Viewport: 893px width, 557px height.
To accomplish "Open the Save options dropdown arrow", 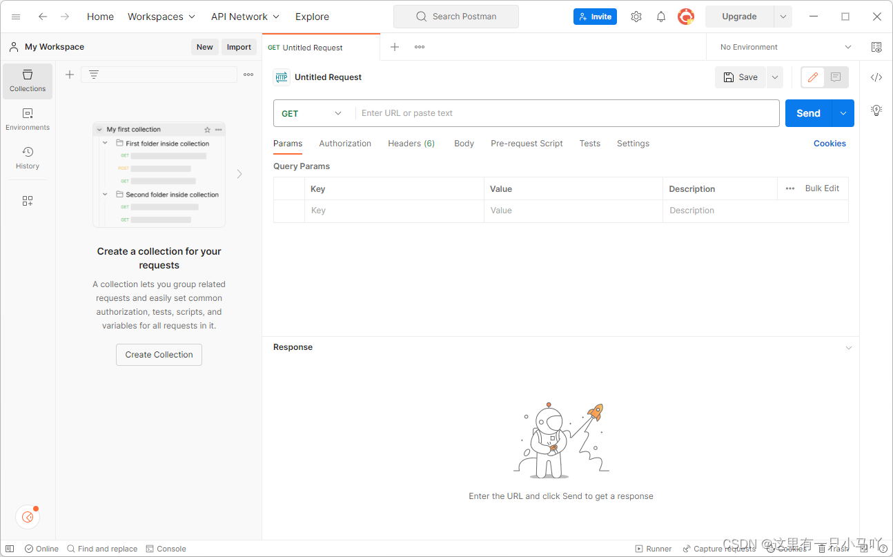I will point(775,77).
